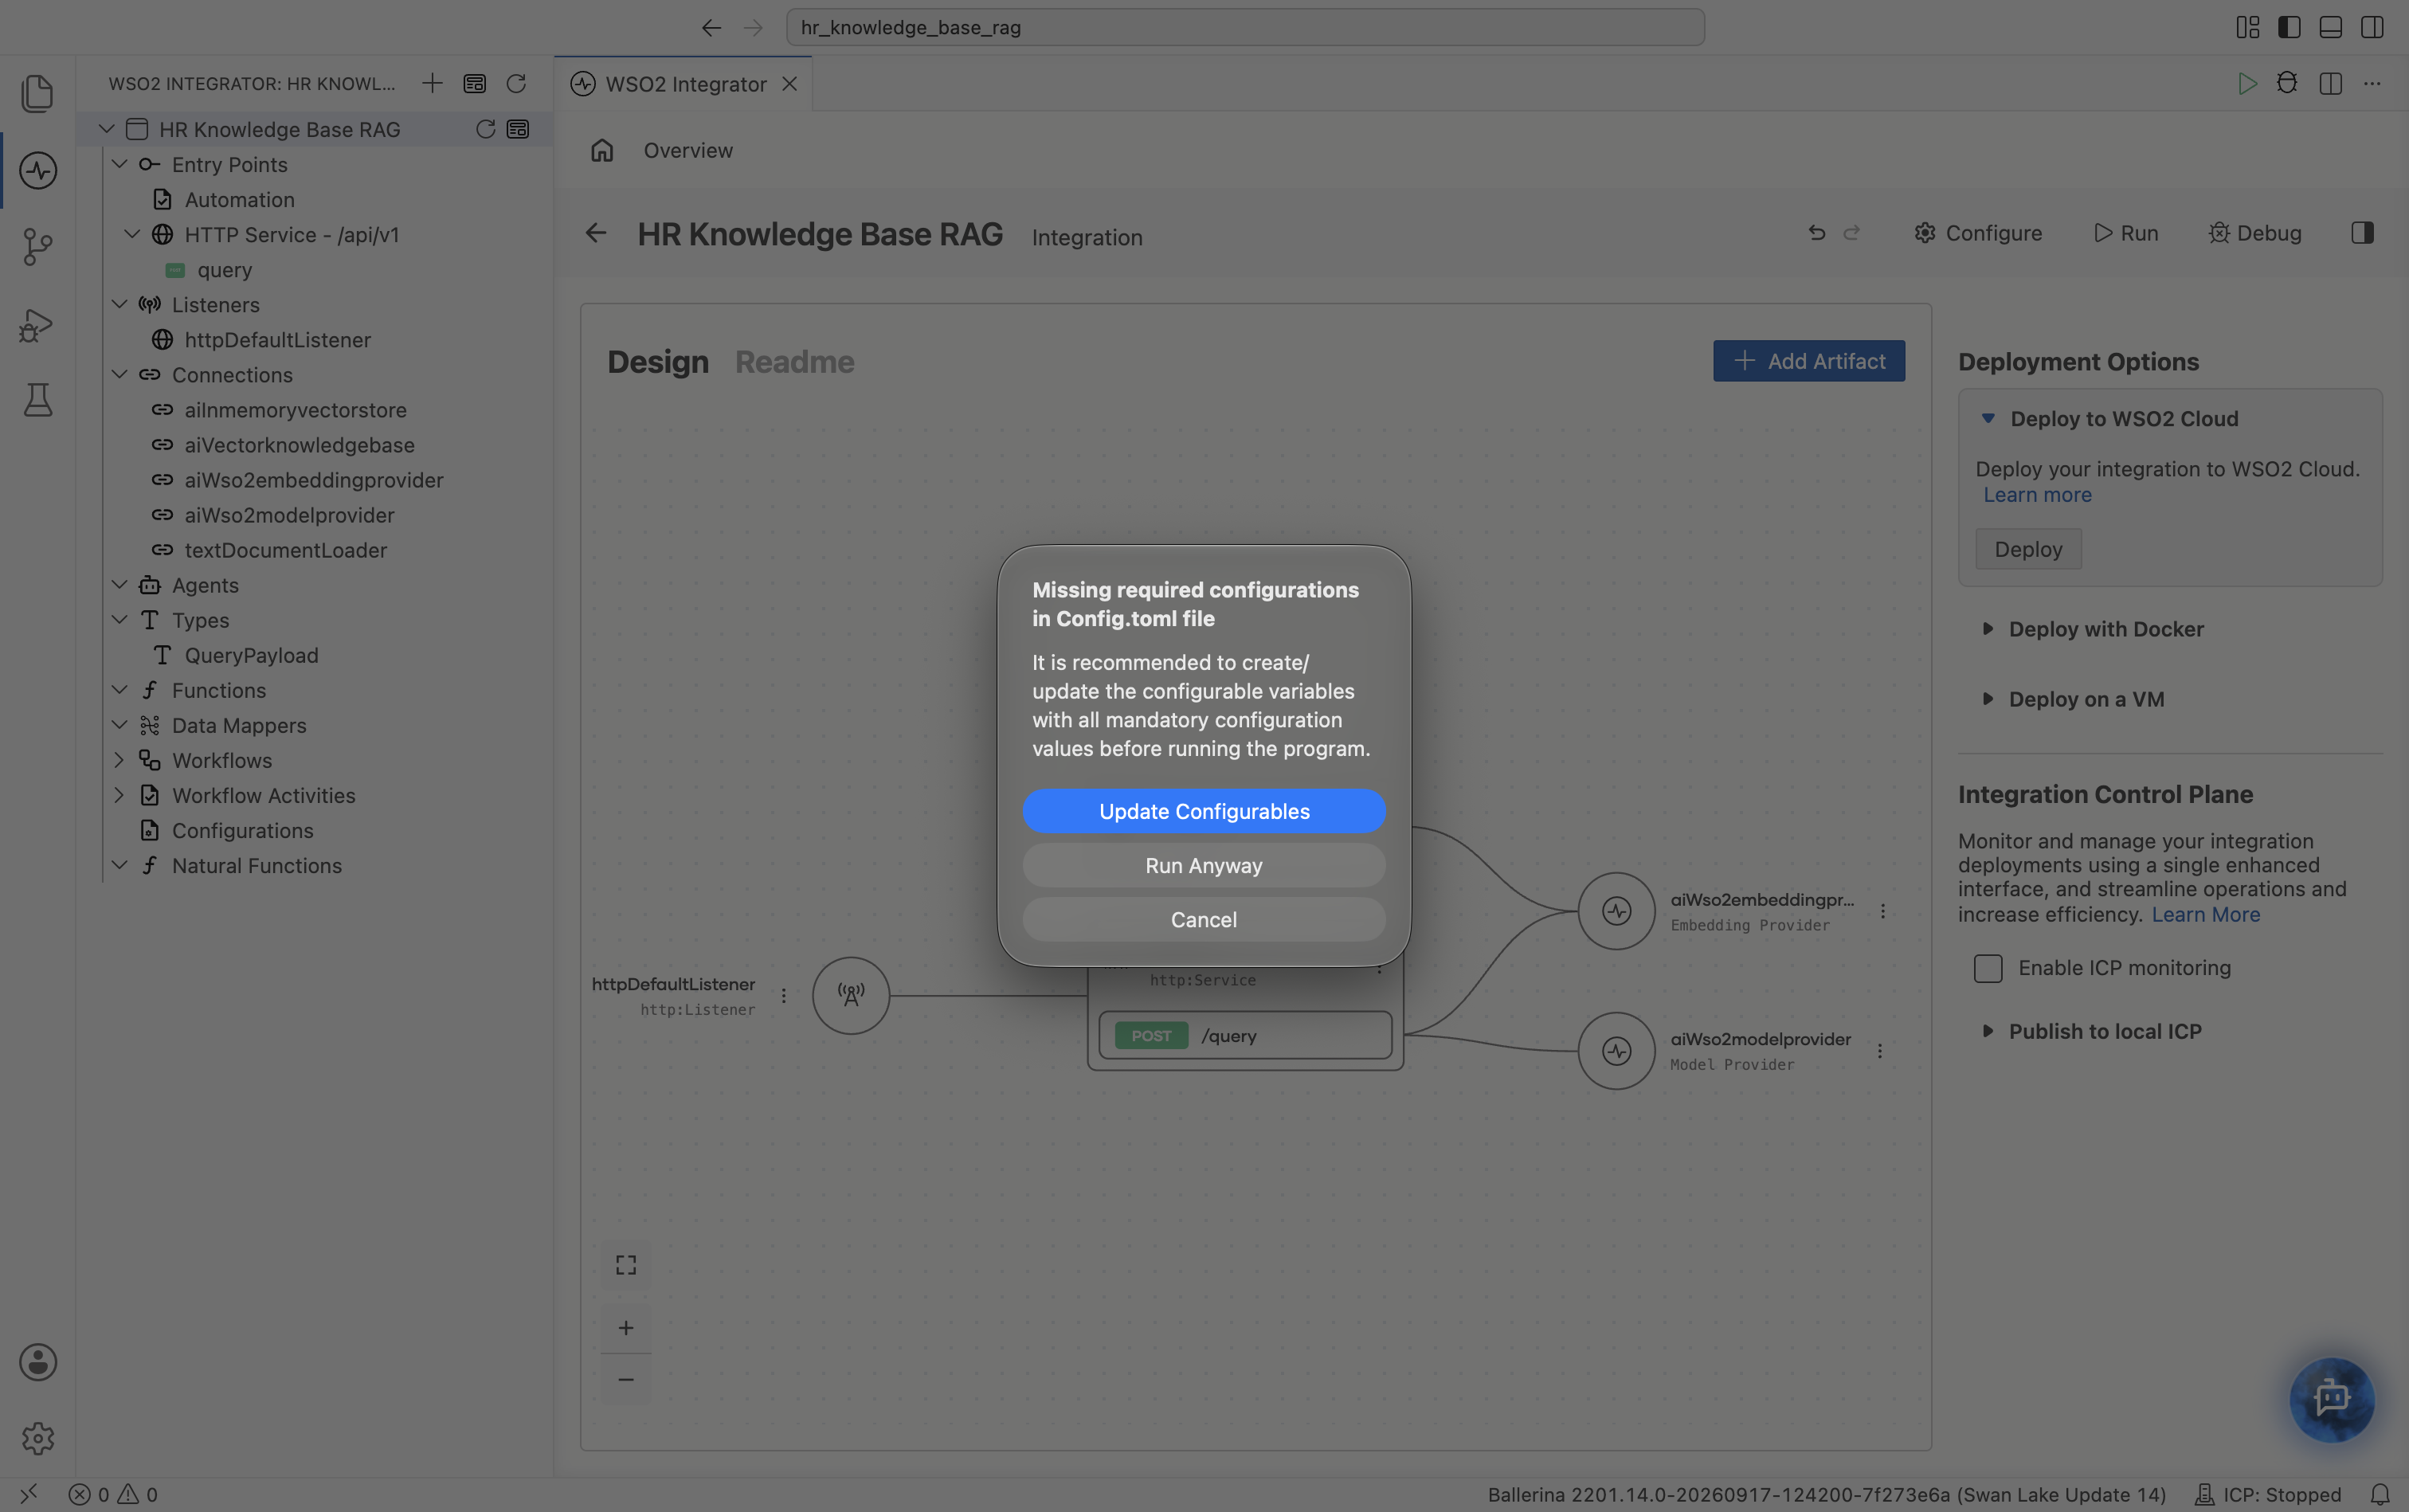Open the Testing flask icon
The height and width of the screenshot is (1512, 2409).
click(x=38, y=400)
